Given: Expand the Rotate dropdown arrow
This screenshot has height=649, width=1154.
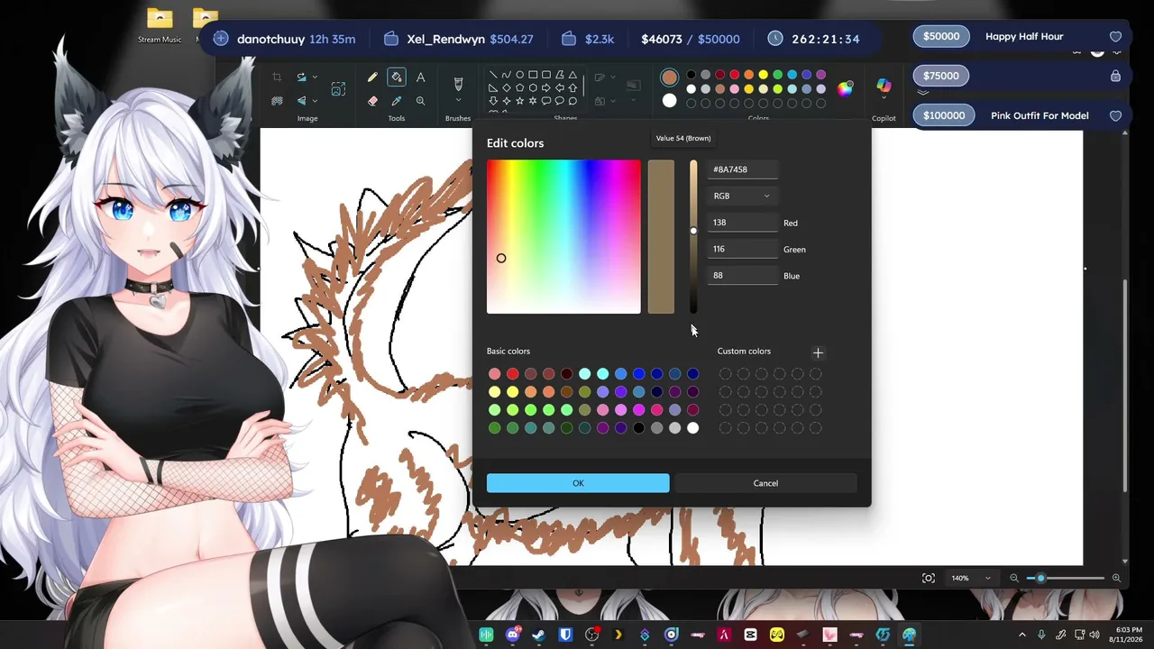Looking at the screenshot, I should pos(316,78).
